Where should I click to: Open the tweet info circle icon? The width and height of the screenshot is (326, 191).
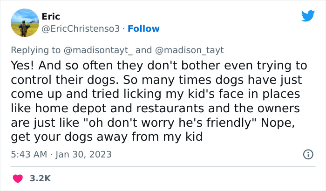pos(307,154)
